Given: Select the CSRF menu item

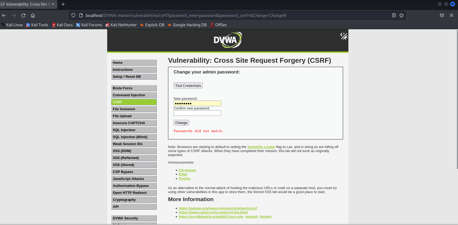Looking at the screenshot, I should tap(134, 102).
